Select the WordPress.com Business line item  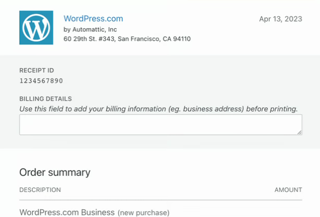click(67, 212)
